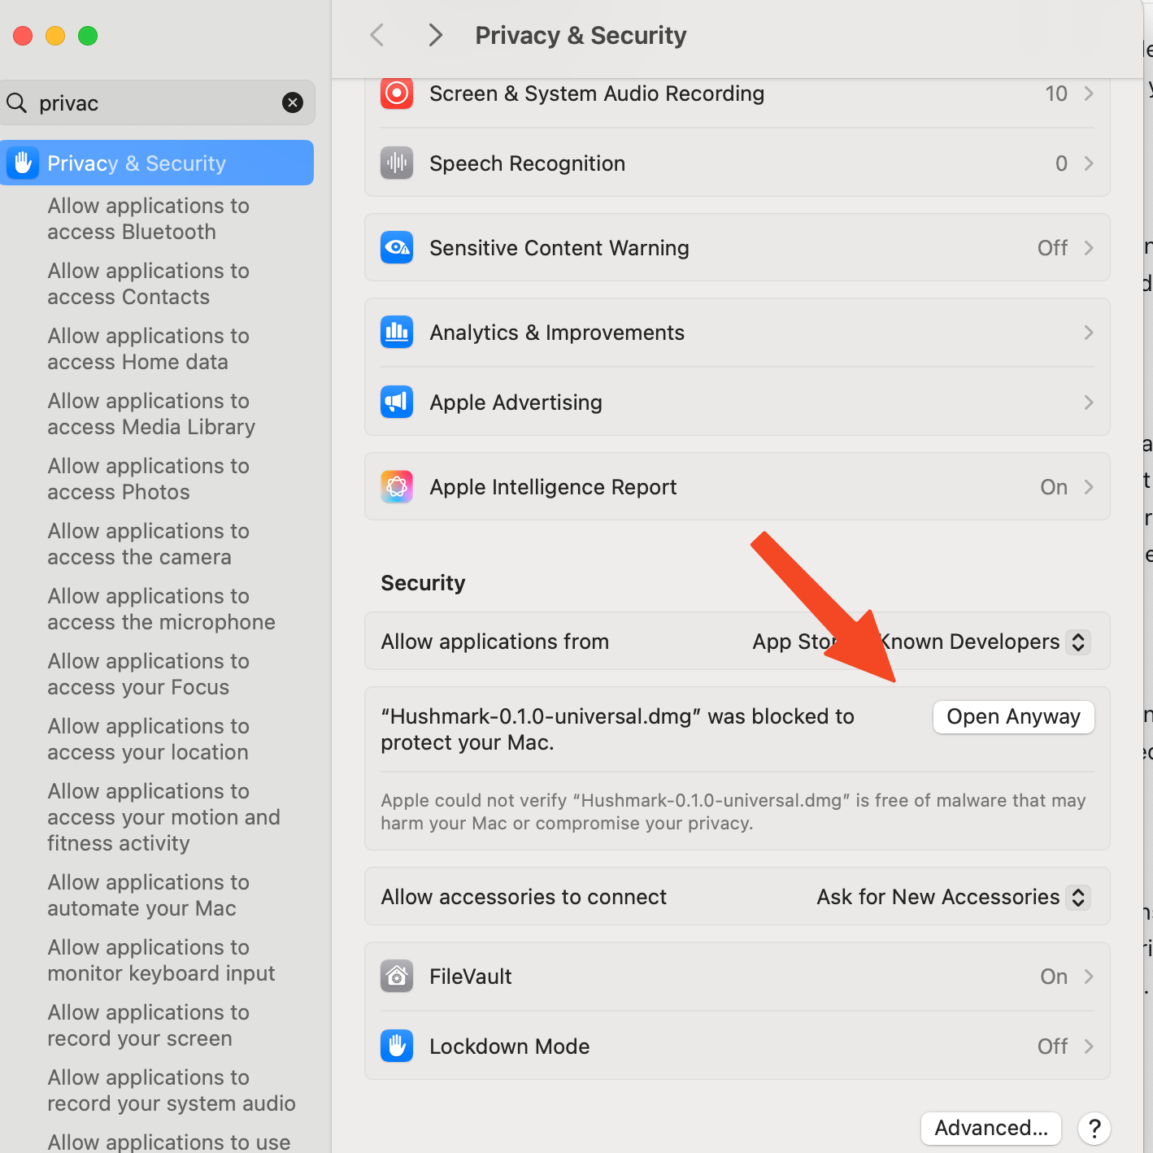
Task: Select Allow applications to access the microphone
Action: click(x=161, y=609)
